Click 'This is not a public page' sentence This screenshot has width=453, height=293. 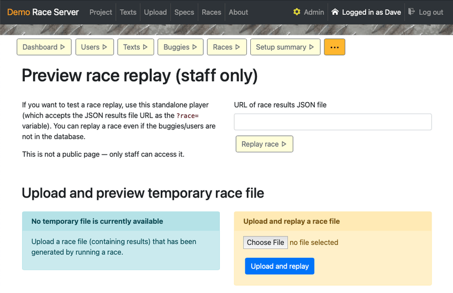click(x=103, y=154)
